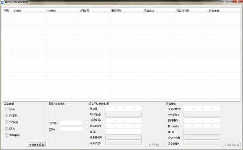Screen dimensions: 243x150
Task: Click the 设备IP地址 field under 设备重启
Action: tap(202, 109)
